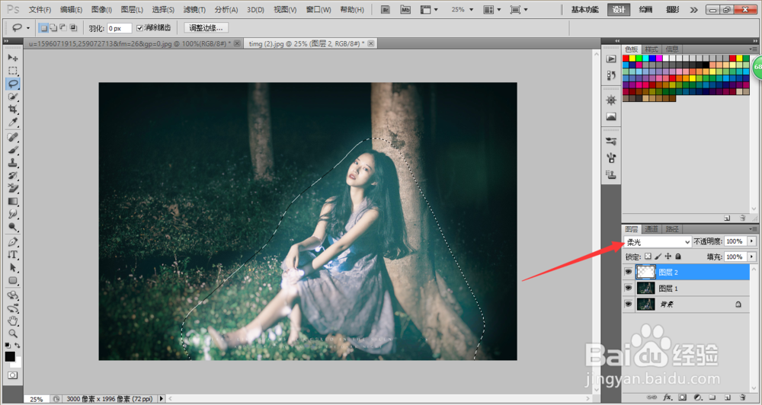Hide 图层 1 layer visibility eye
The height and width of the screenshot is (405, 762).
(629, 288)
